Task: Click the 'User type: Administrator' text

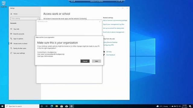Action: tap(45, 56)
